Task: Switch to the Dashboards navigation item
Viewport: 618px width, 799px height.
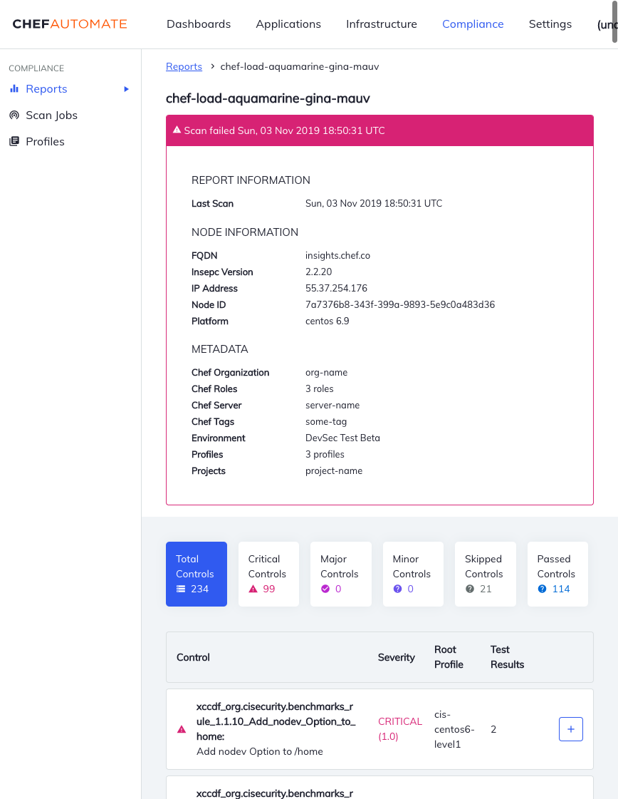Action: point(198,24)
